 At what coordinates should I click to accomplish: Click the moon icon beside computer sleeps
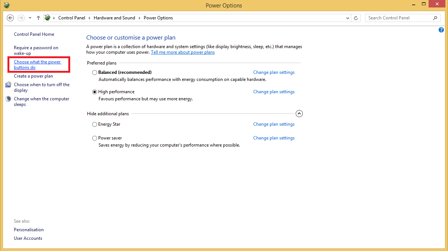click(8, 99)
